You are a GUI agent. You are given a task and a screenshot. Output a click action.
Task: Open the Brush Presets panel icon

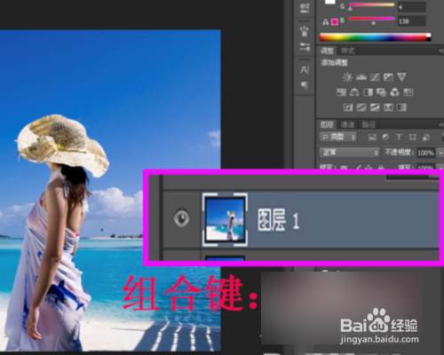tap(305, 31)
